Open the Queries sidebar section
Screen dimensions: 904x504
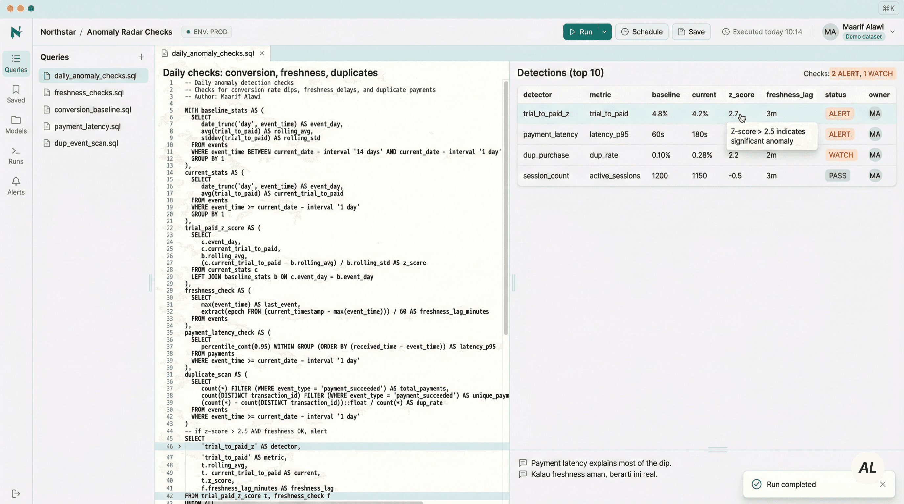tap(16, 63)
